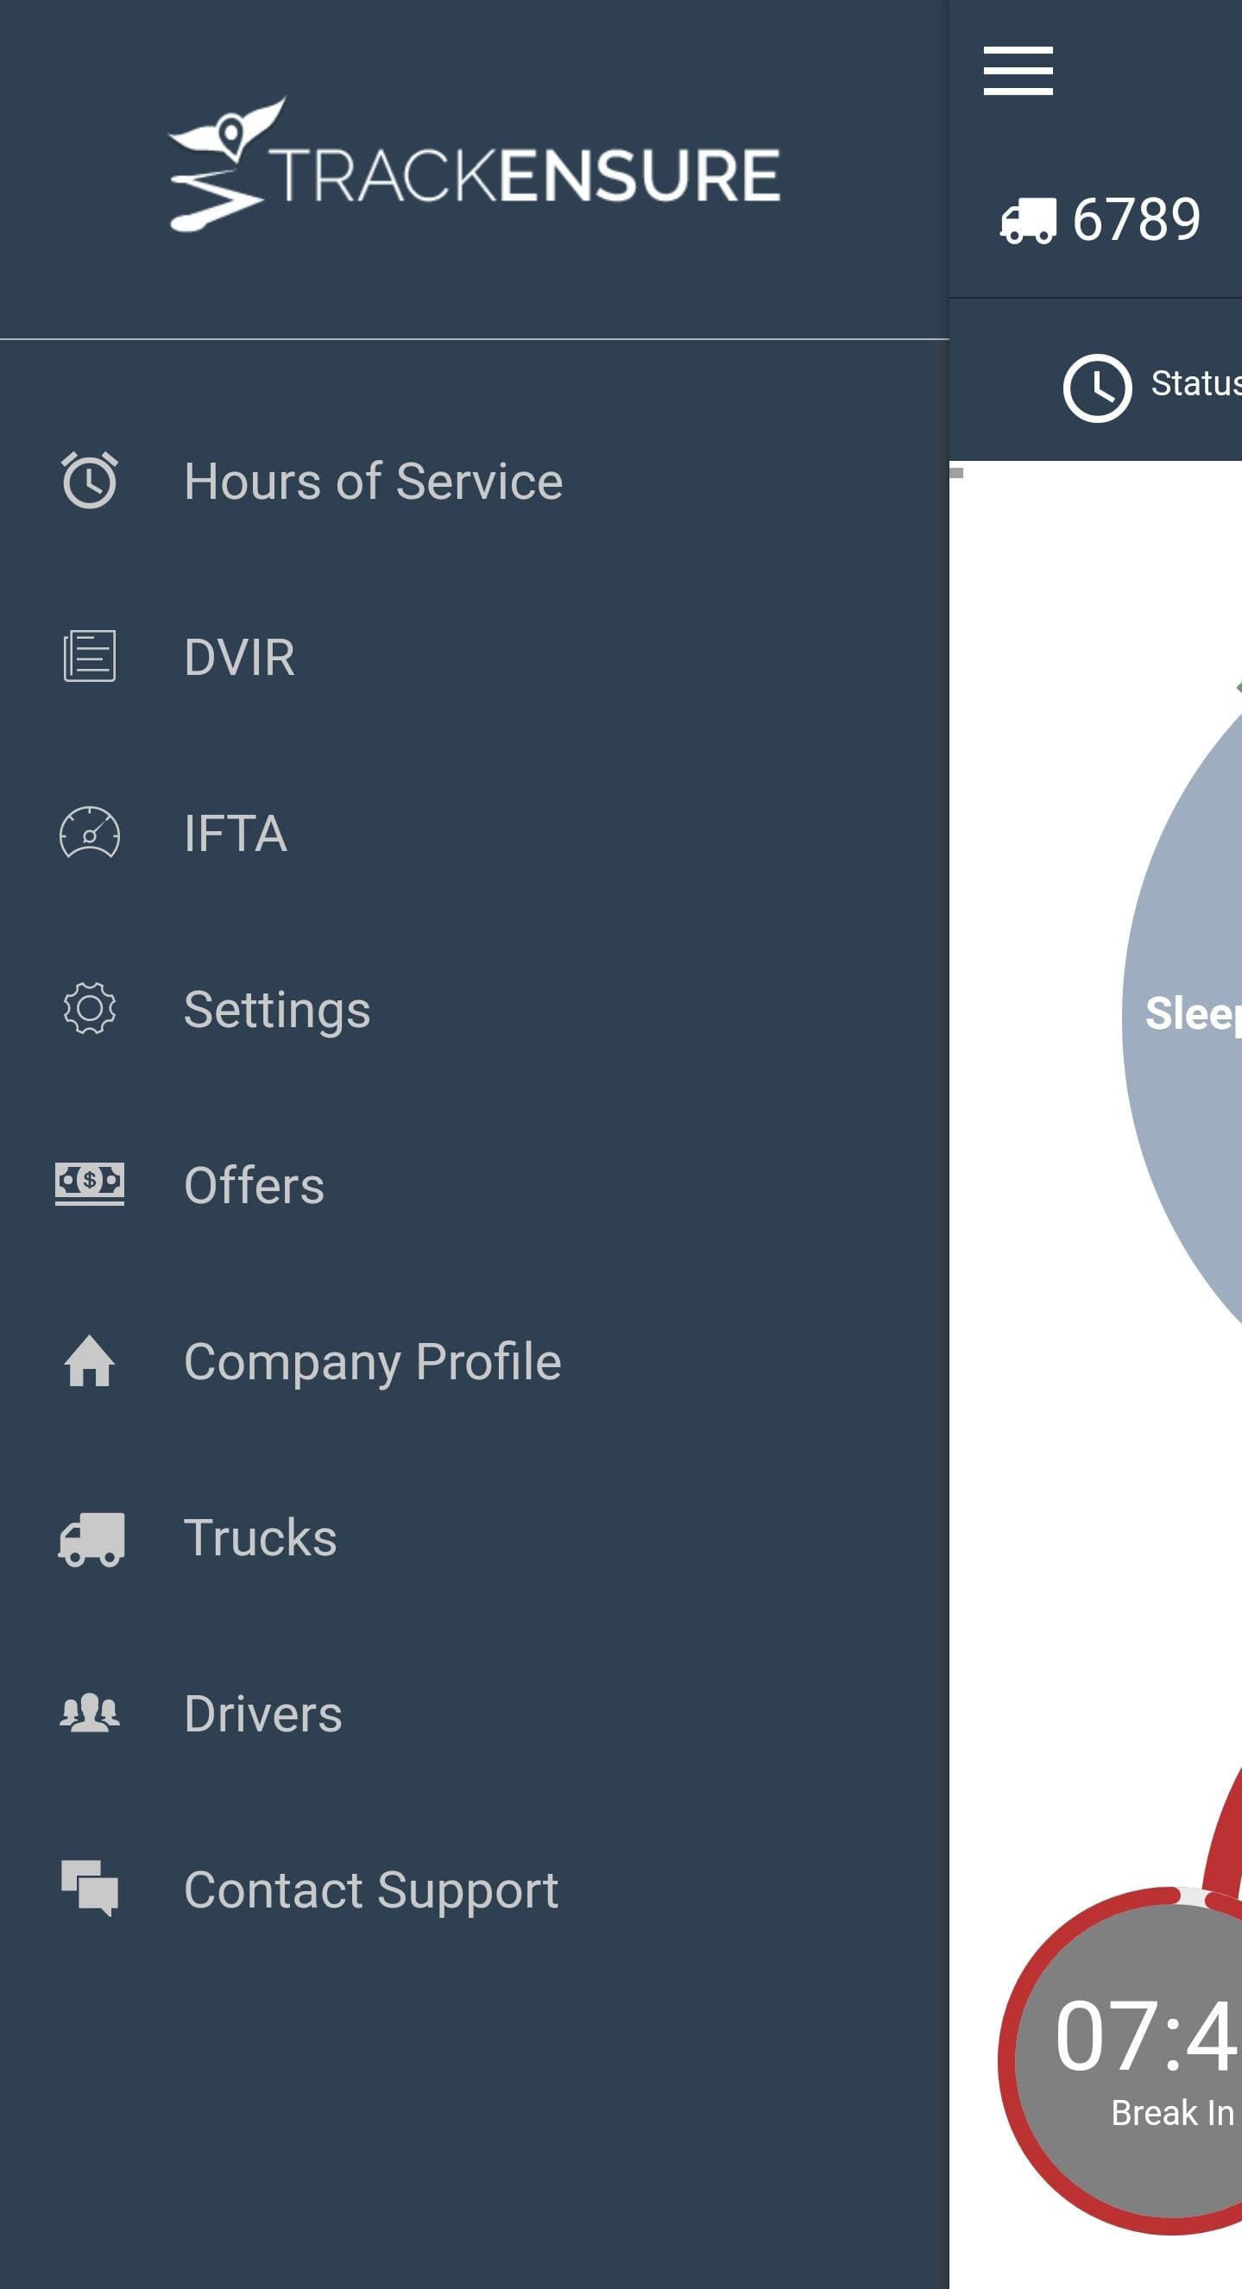Click the DVIR document icon
Image resolution: width=1242 pixels, height=2289 pixels.
(90, 657)
